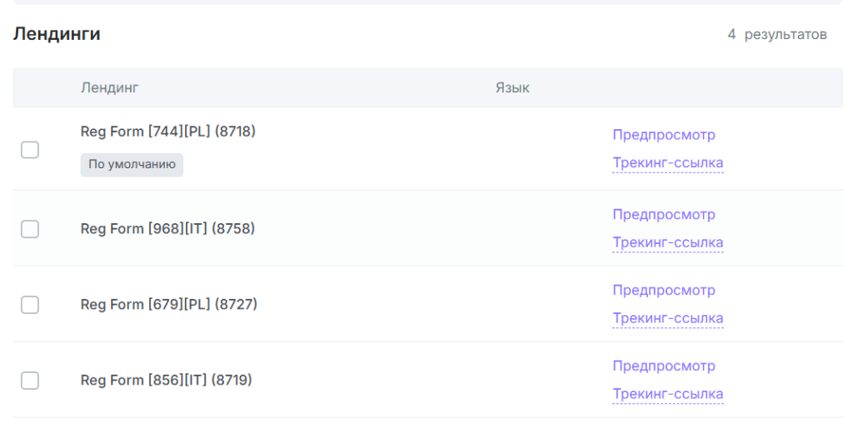853x428 pixels.
Task: Click the Лендинг column header
Action: coord(109,87)
